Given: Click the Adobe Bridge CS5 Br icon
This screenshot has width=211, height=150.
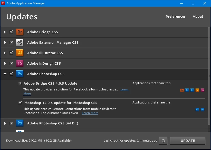Looking at the screenshot, I should [20, 32].
